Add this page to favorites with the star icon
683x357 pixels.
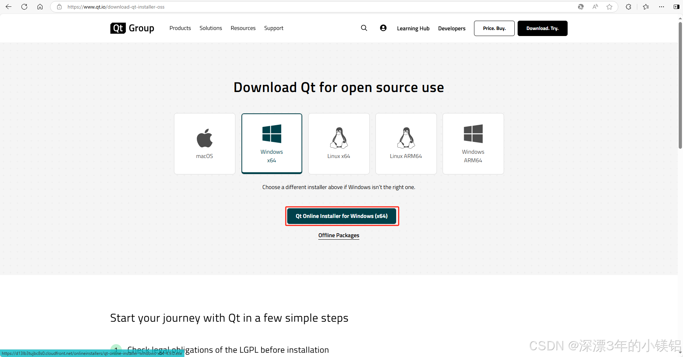click(609, 7)
